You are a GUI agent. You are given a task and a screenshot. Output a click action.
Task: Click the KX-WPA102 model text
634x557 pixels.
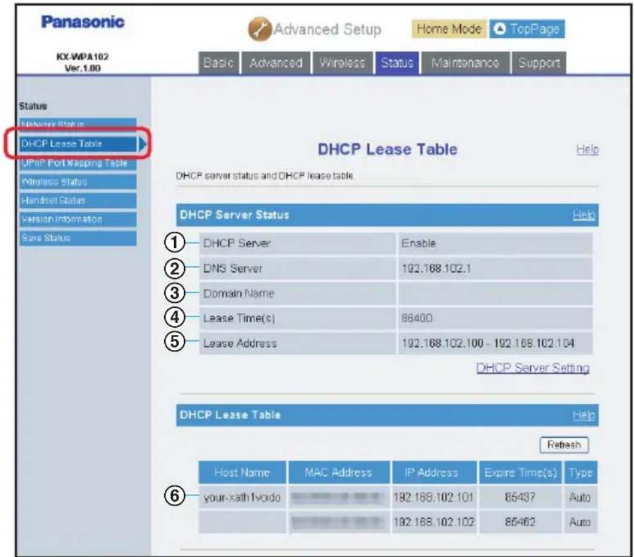pos(82,57)
